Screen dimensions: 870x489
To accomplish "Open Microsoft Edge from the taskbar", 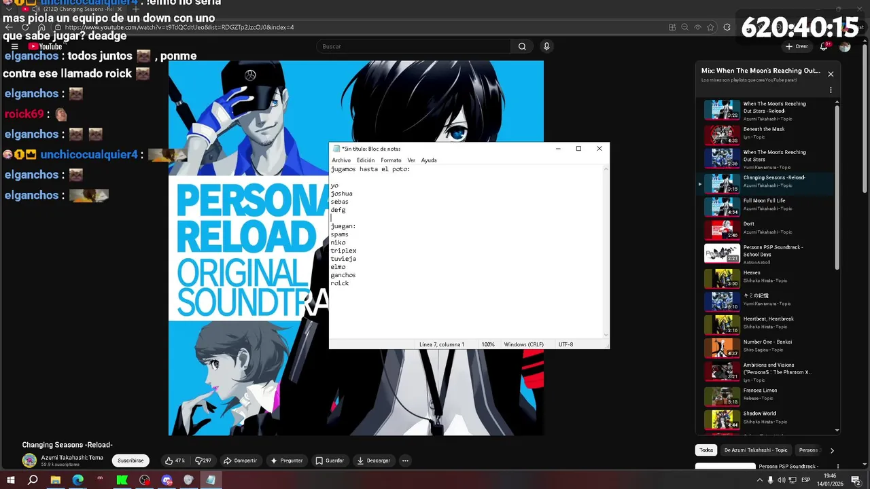I will pyautogui.click(x=77, y=479).
